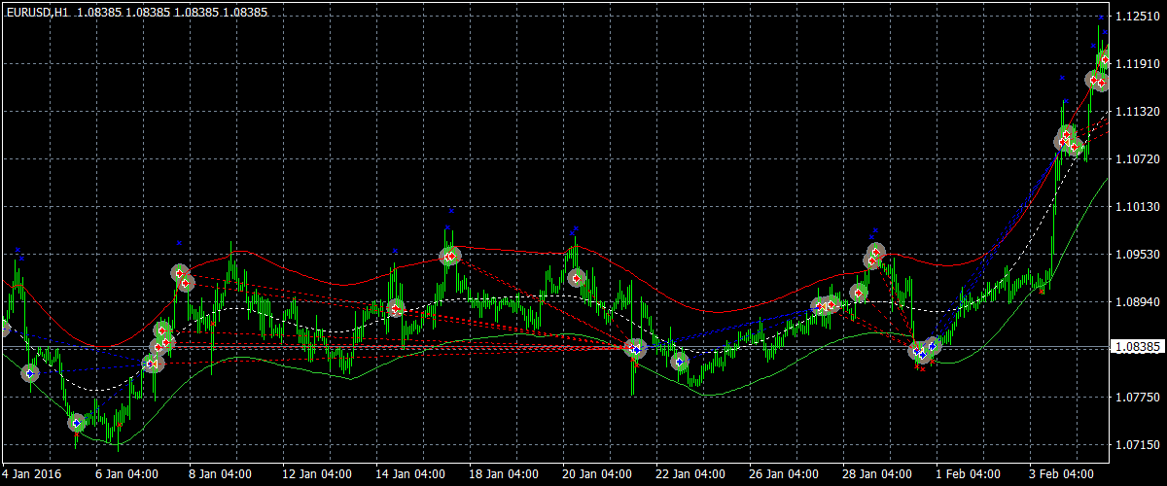Click the 4 Jan 2016 date label
Image resolution: width=1167 pixels, height=486 pixels.
click(x=31, y=474)
